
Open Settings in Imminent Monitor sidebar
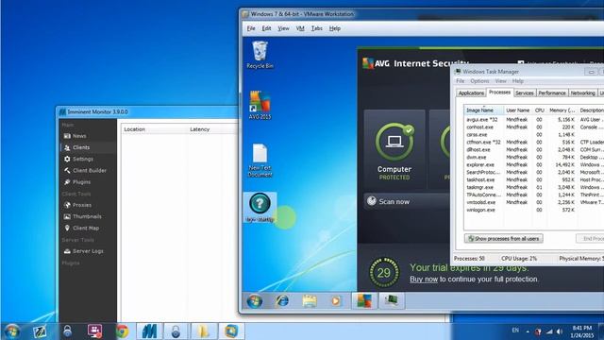78,159
